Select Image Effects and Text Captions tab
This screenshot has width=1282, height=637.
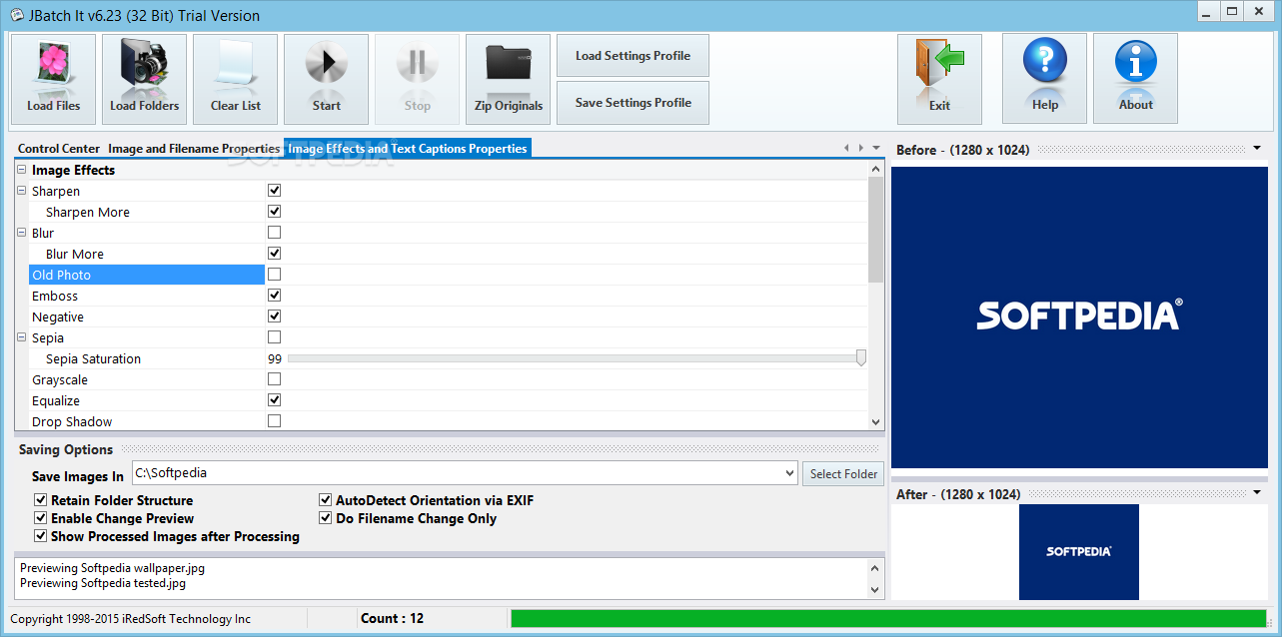(x=408, y=148)
